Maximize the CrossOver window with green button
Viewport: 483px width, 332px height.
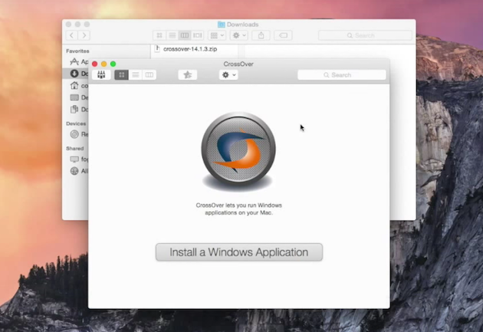click(x=113, y=64)
